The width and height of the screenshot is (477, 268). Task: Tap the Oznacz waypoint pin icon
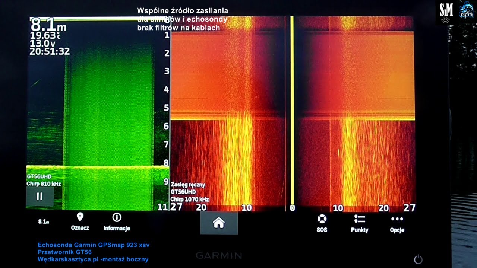(80, 217)
